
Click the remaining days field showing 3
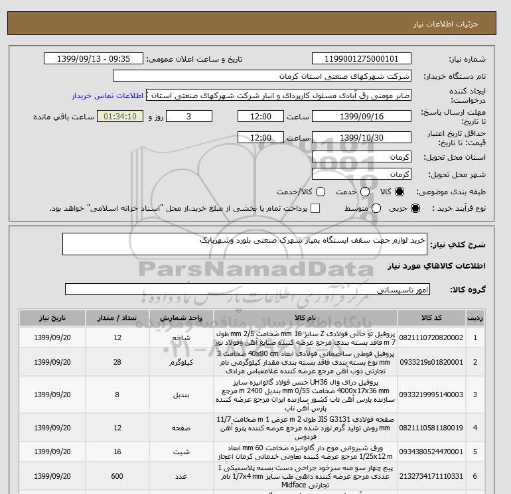tap(189, 116)
